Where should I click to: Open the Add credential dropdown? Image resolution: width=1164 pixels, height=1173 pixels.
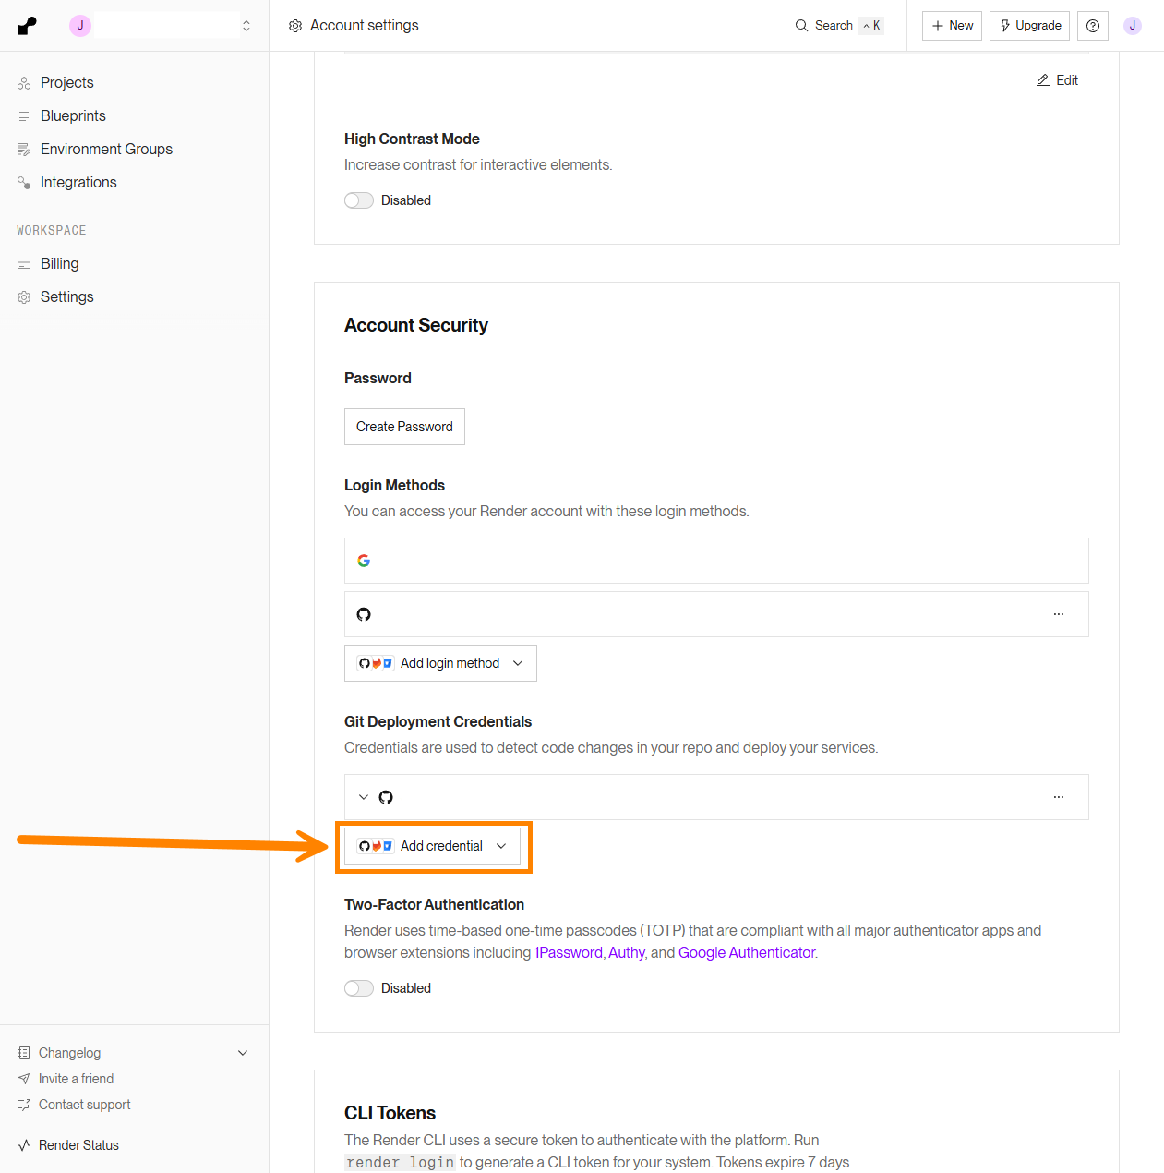click(432, 846)
